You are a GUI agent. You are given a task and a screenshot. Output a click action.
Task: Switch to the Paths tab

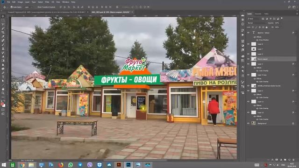(266, 14)
